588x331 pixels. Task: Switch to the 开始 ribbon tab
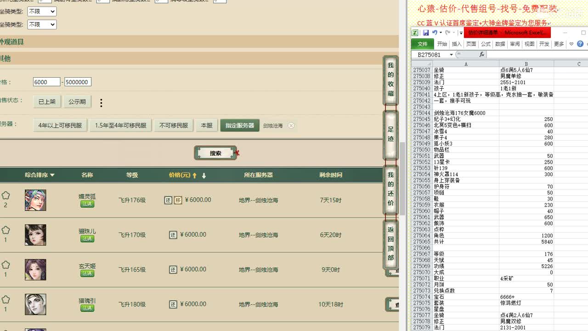click(442, 44)
